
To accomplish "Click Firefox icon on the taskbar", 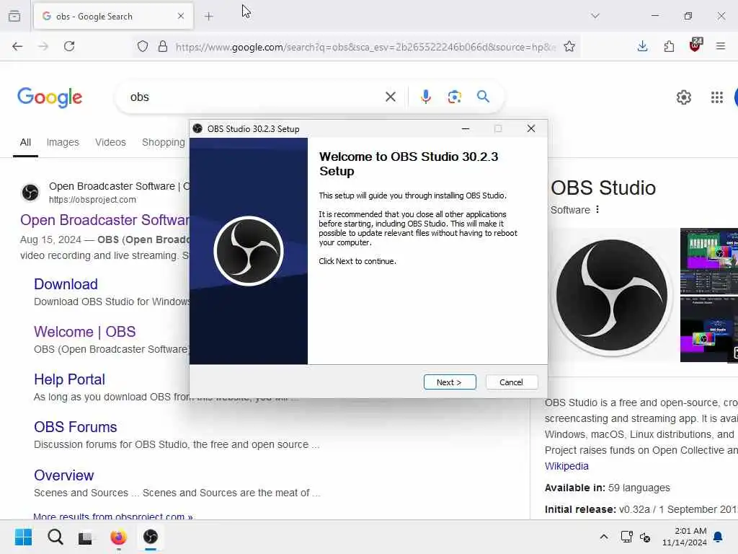I will 119,537.
